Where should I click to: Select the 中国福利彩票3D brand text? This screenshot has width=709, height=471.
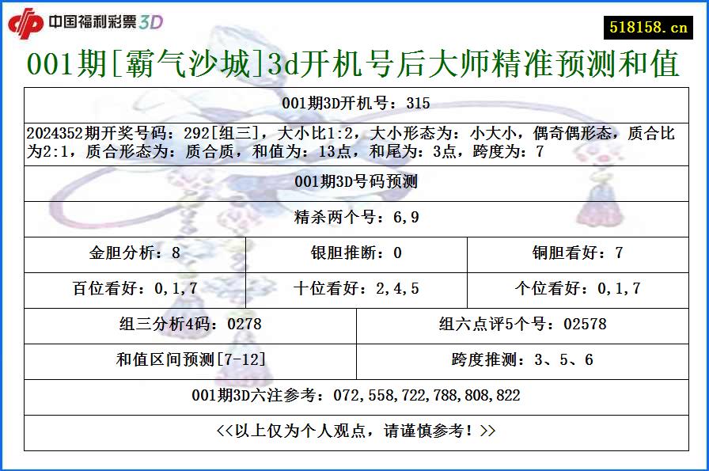coord(103,21)
